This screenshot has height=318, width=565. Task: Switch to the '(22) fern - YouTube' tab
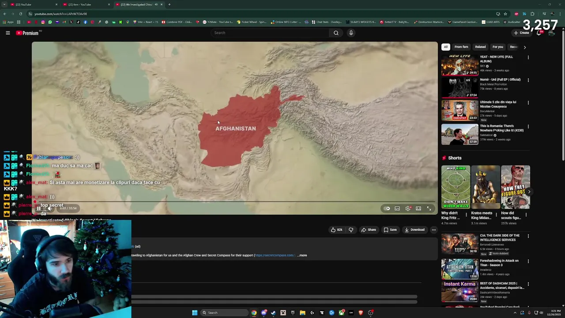87,4
